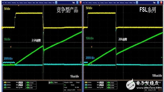This screenshot has width=164, height=92.
Task: Open Edit menu in right FSL window
Action: click(87, 3)
